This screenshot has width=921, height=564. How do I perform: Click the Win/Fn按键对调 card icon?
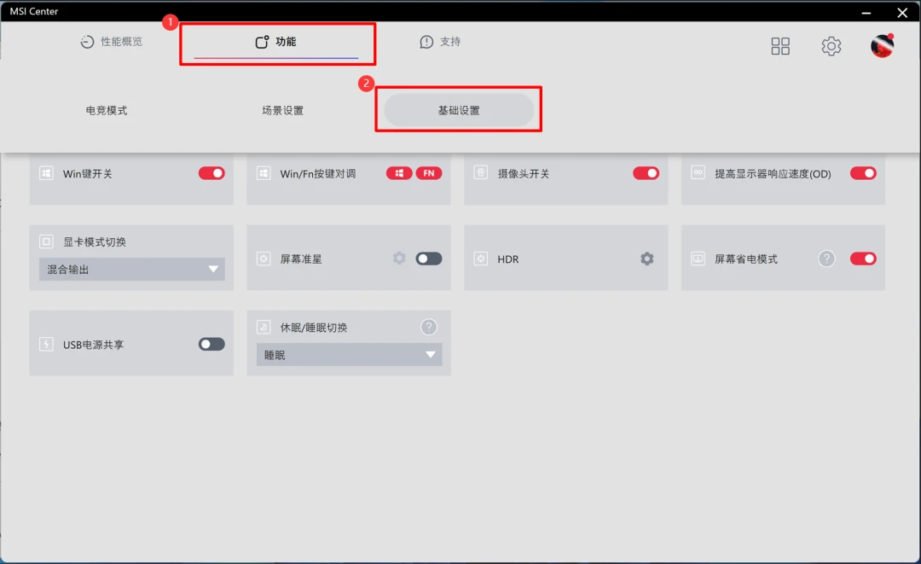pos(264,173)
